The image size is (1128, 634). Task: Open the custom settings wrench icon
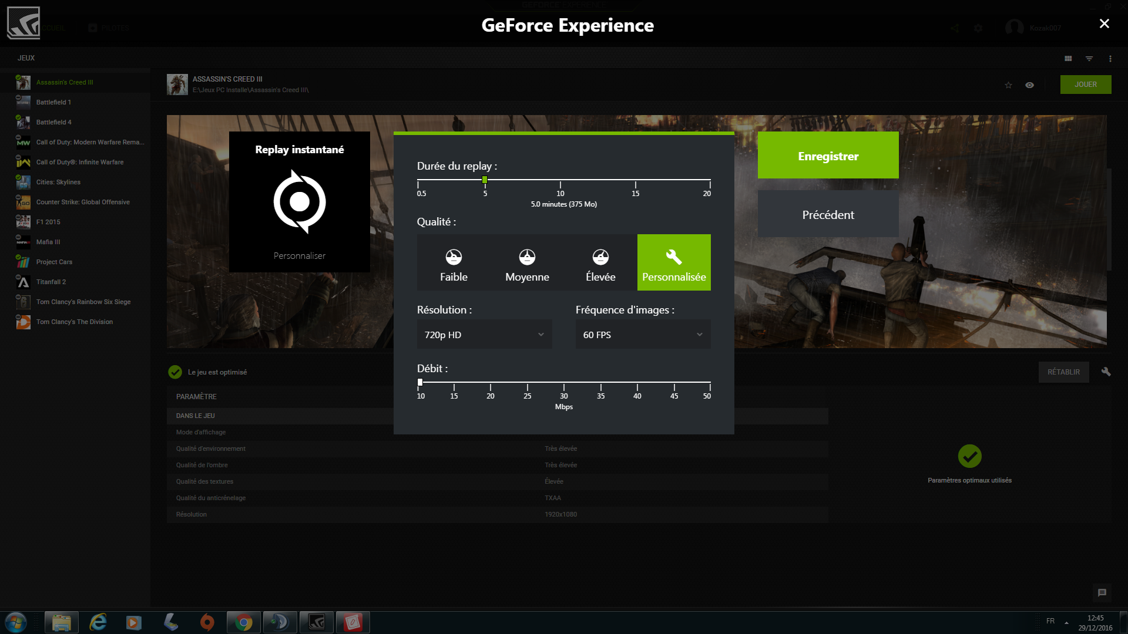[x=1106, y=372]
